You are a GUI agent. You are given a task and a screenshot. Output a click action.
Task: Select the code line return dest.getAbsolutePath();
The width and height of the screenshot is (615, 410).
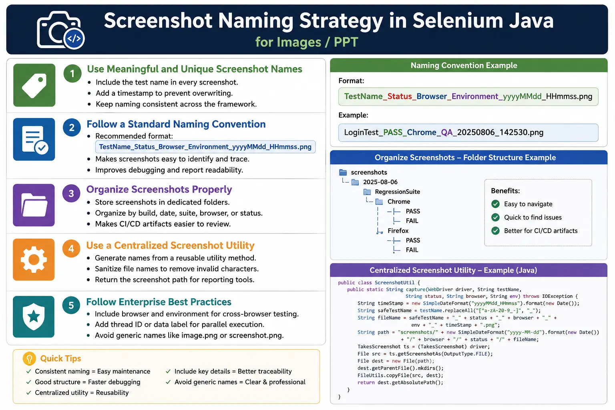pyautogui.click(x=400, y=382)
